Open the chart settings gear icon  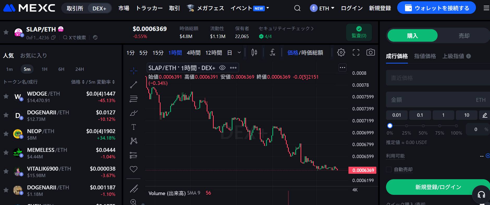(x=341, y=52)
